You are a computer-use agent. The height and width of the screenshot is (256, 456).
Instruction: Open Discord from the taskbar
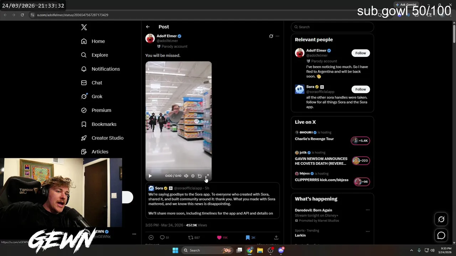[x=281, y=250]
